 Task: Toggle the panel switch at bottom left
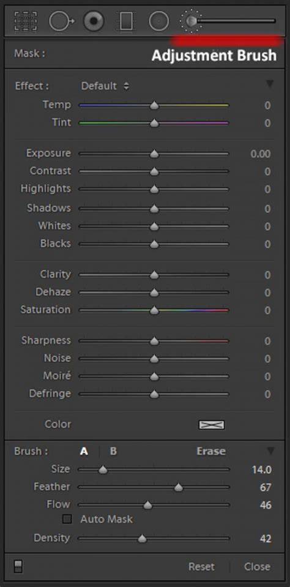pos(18,566)
